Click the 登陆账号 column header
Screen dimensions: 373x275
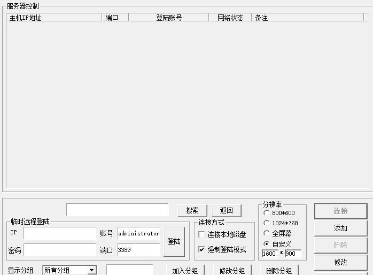[168, 18]
